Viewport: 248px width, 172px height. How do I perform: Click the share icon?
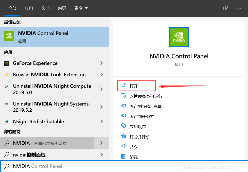(123, 146)
